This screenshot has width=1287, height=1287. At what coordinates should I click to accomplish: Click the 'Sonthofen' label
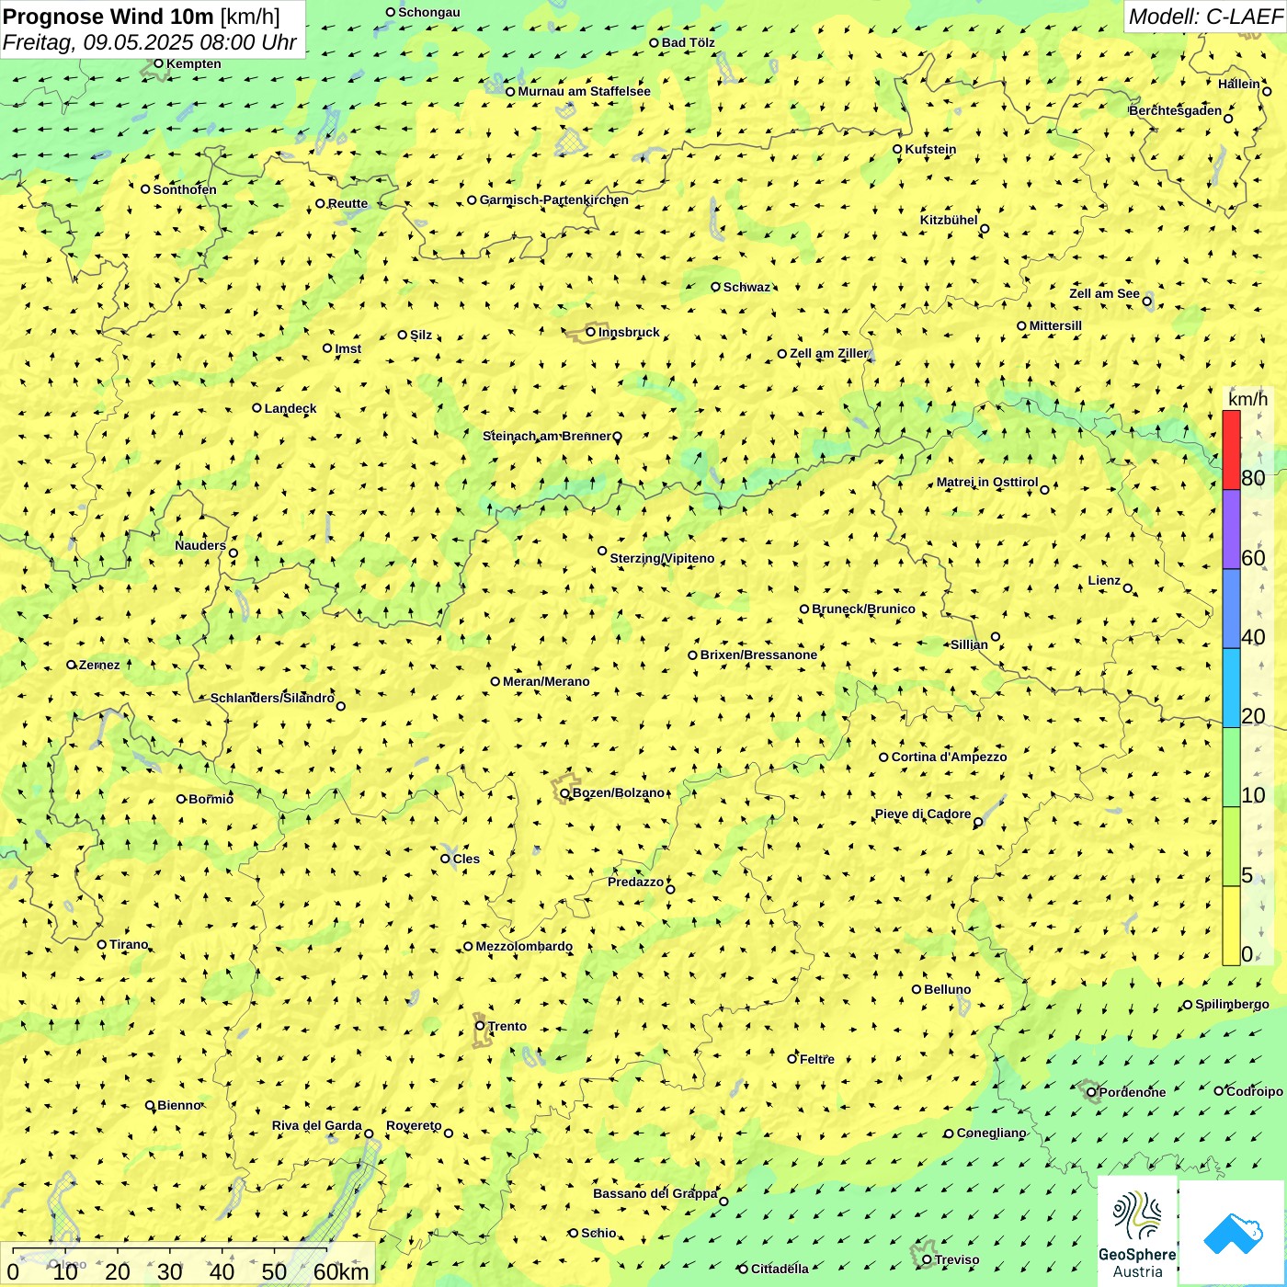[185, 189]
